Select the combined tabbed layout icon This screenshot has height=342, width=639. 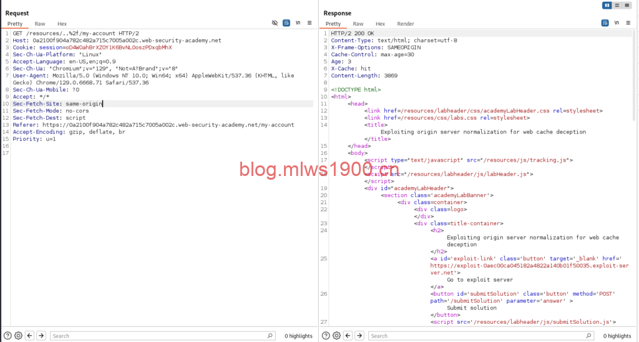click(x=627, y=5)
